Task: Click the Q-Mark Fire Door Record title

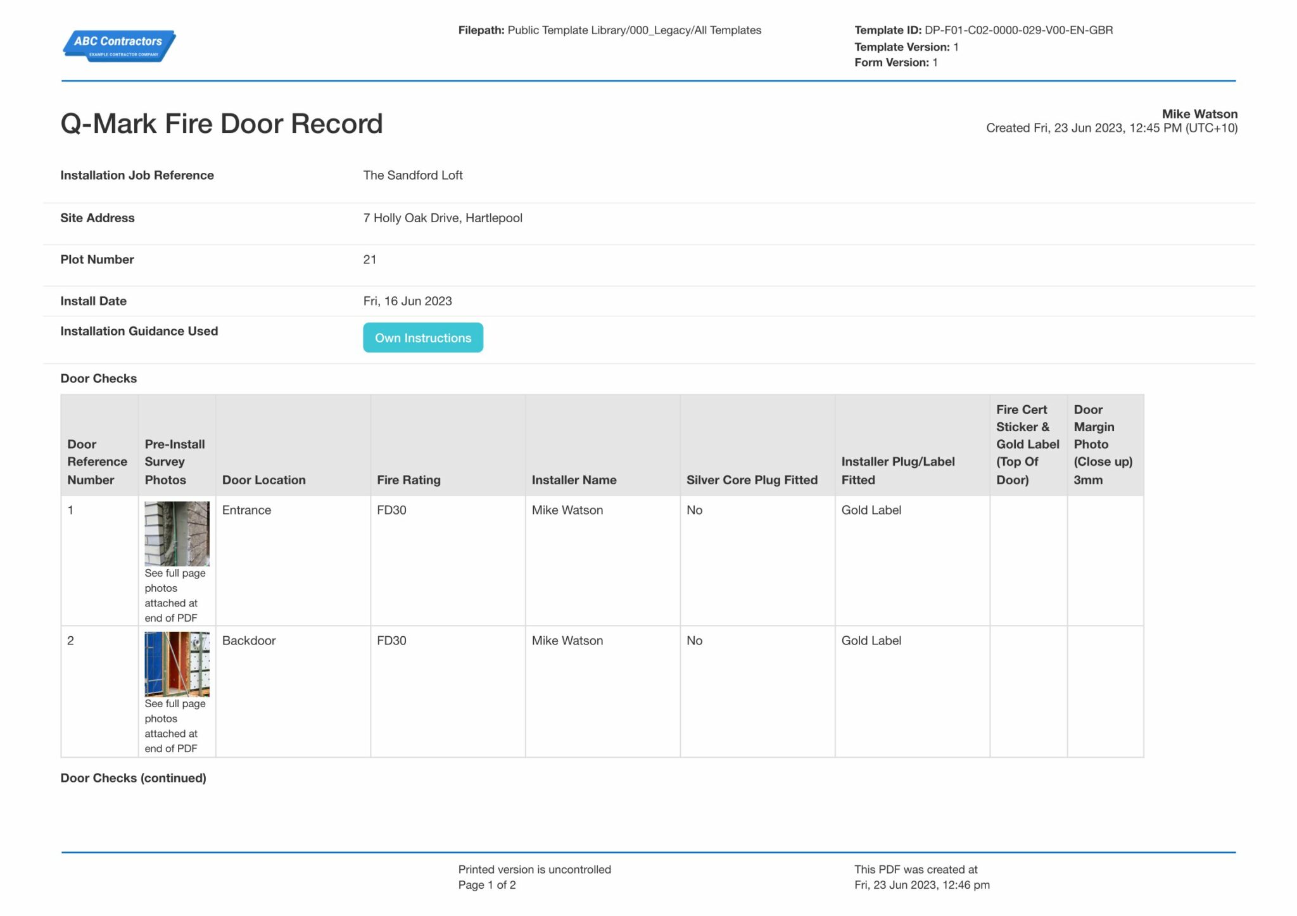Action: (x=222, y=123)
